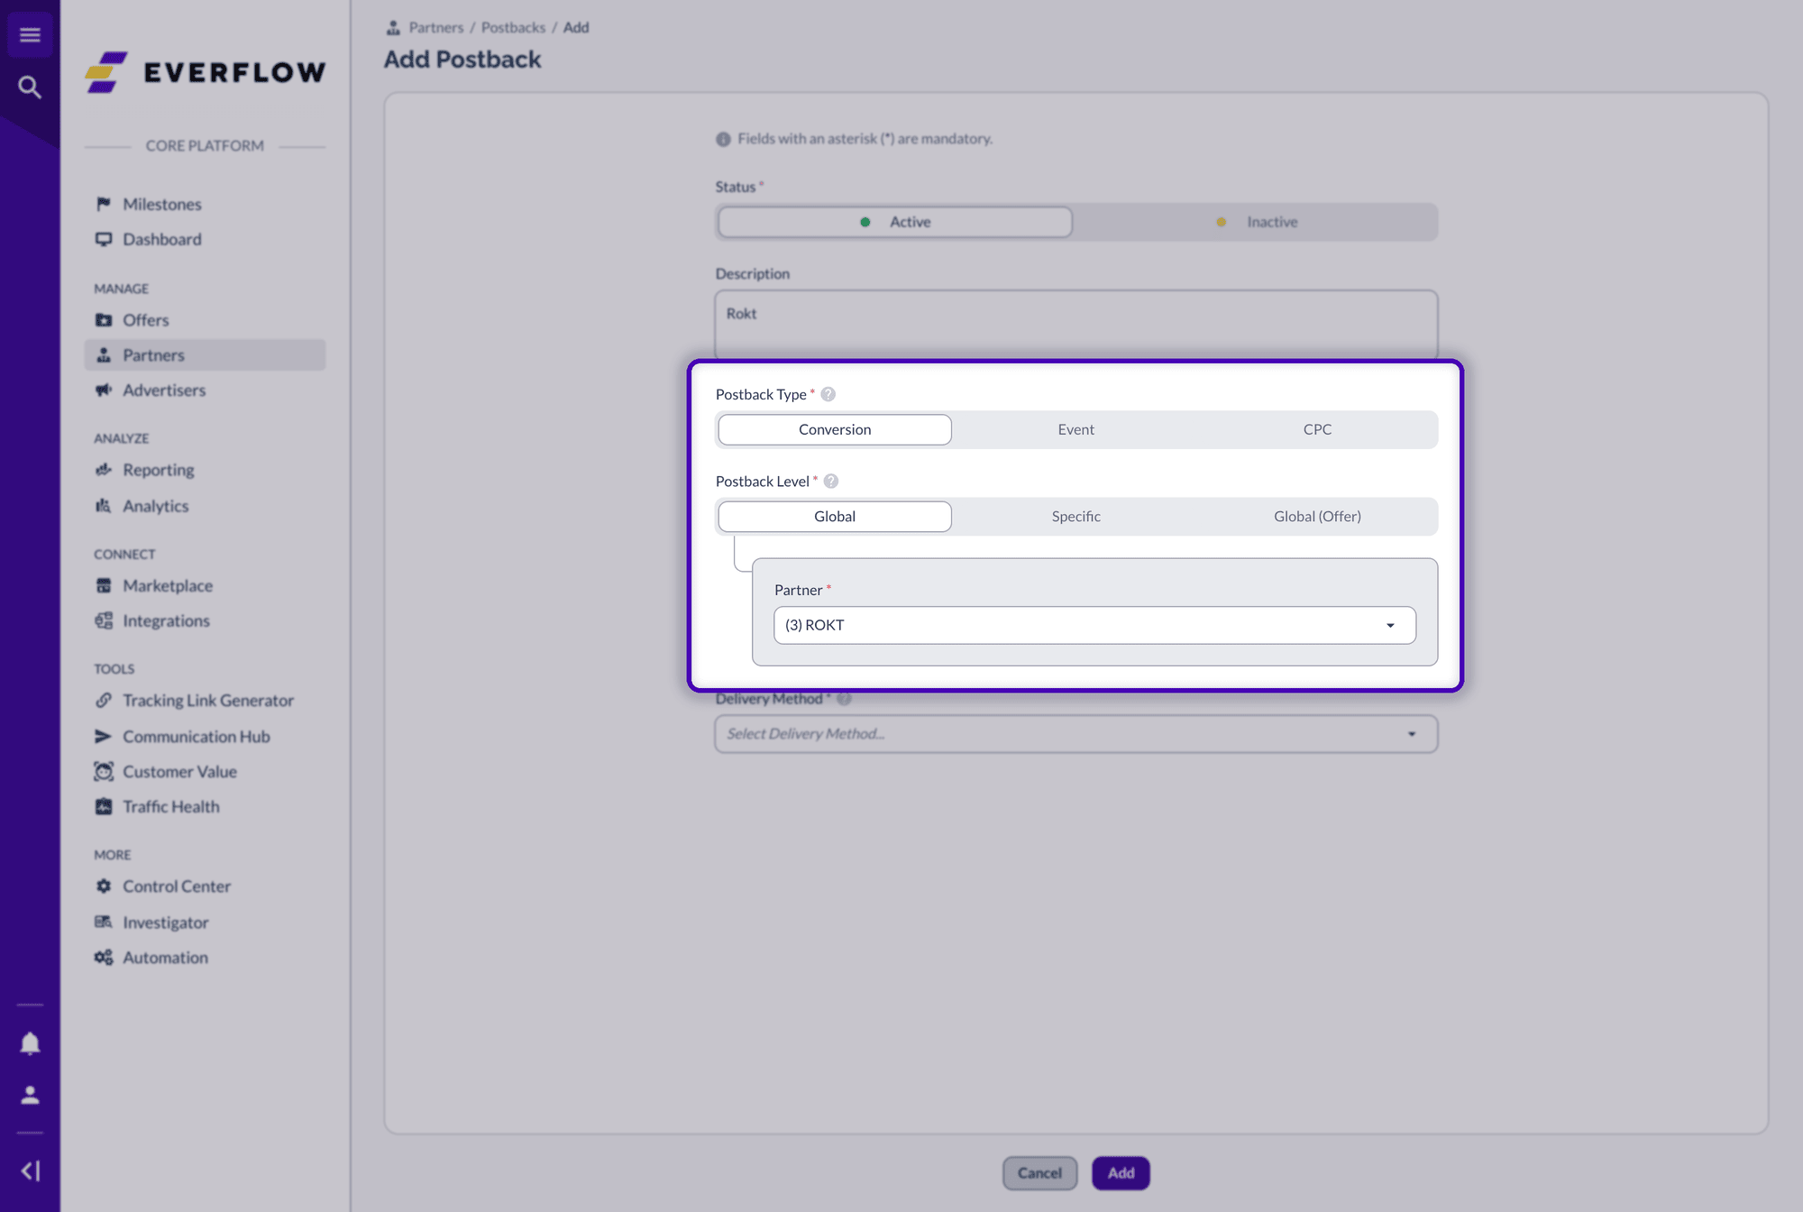Click the search magnifier icon
Screen dimensions: 1803x1212
pos(30,87)
